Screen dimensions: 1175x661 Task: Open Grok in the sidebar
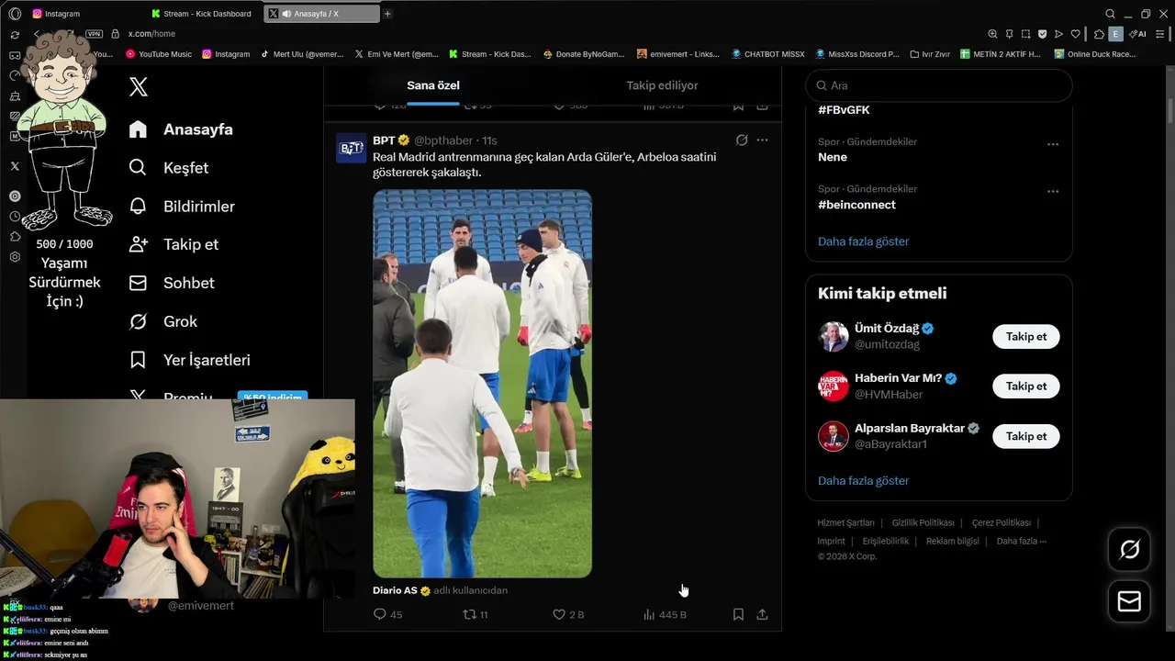163,321
